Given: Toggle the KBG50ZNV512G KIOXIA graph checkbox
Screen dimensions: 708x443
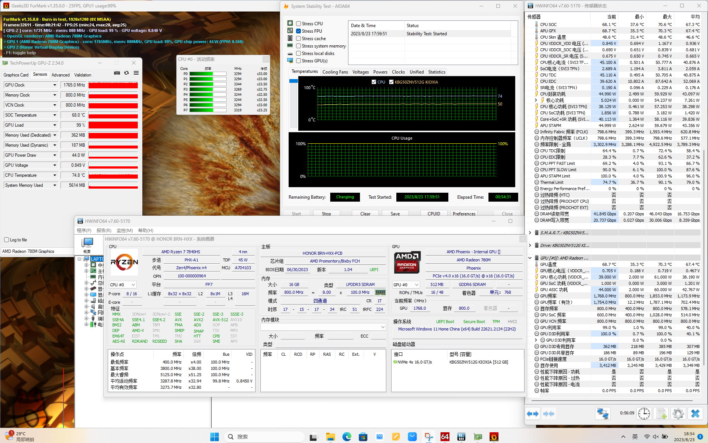Looking at the screenshot, I should click(x=391, y=82).
